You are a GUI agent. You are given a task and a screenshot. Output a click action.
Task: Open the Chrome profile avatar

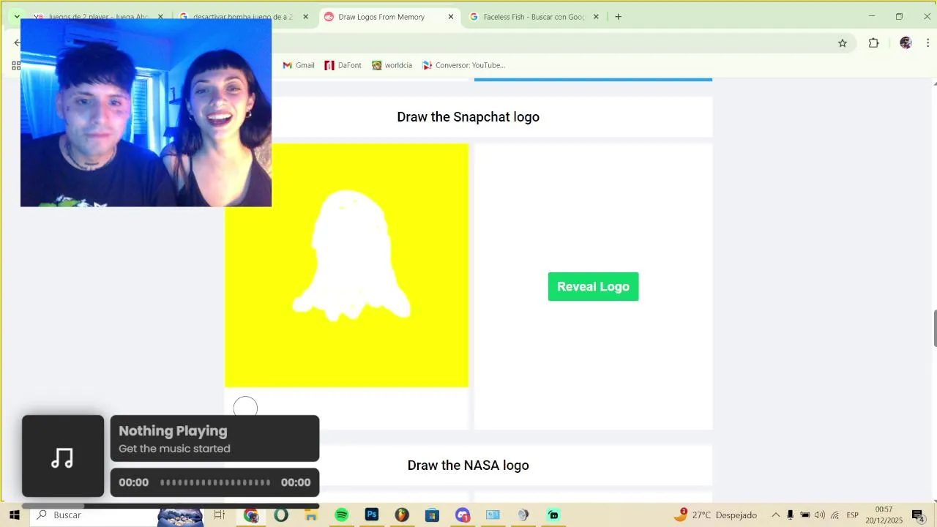906,43
